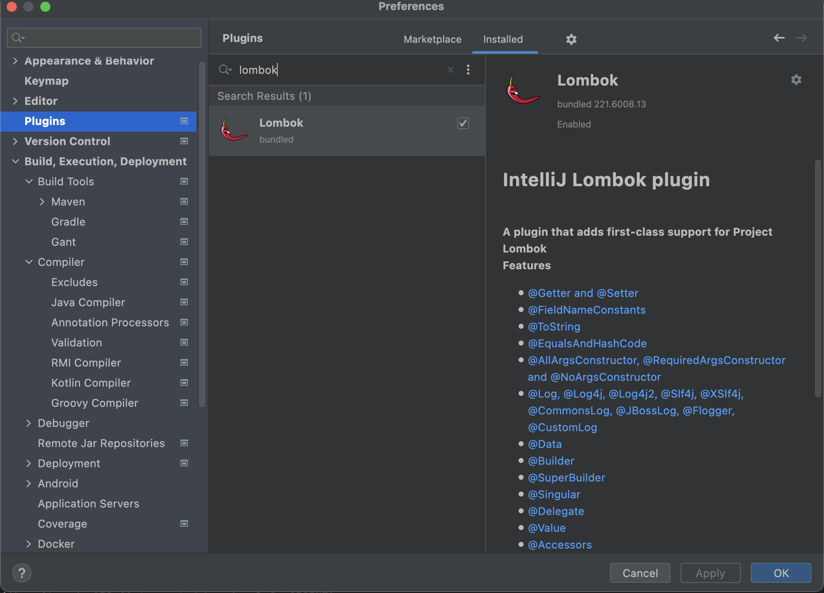Expand the Maven node
The image size is (824, 593).
click(42, 202)
